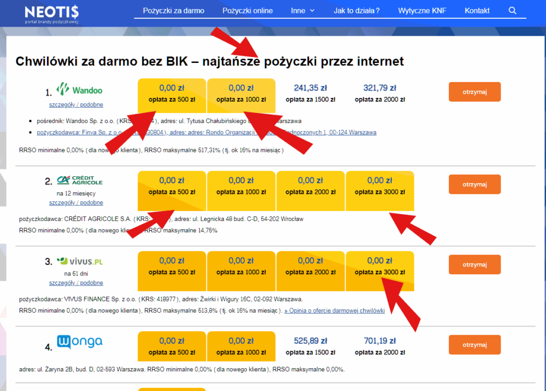Image resolution: width=546 pixels, height=391 pixels.
Task: Click RRSO maksymalne 513,8% text
Action: (181, 311)
